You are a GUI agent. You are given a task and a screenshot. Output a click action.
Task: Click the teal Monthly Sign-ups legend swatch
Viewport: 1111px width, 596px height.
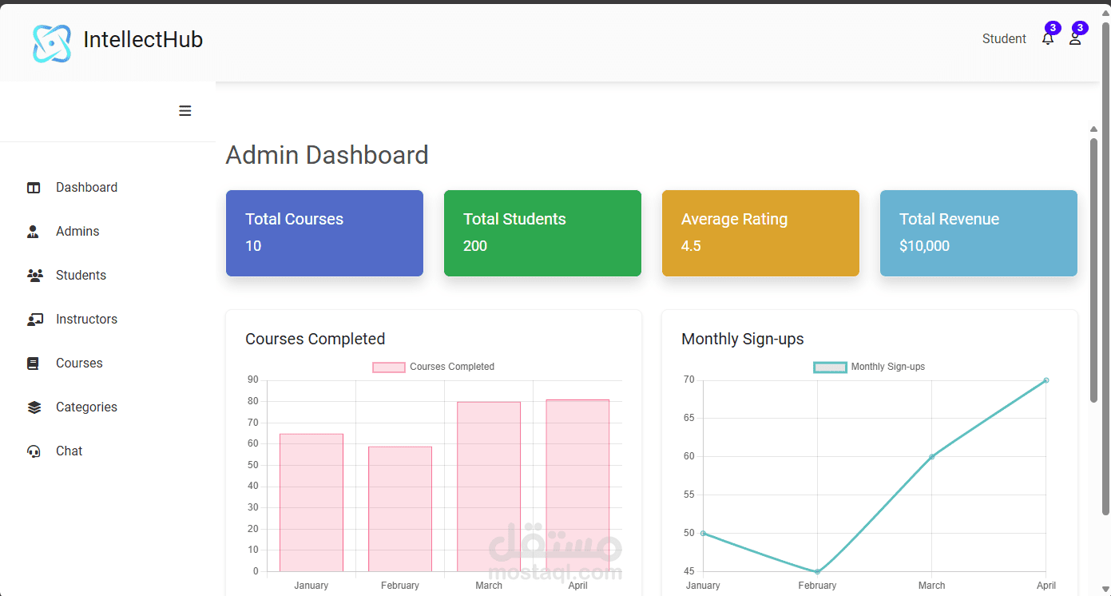(x=830, y=367)
